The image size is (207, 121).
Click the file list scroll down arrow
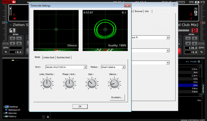click(200, 95)
